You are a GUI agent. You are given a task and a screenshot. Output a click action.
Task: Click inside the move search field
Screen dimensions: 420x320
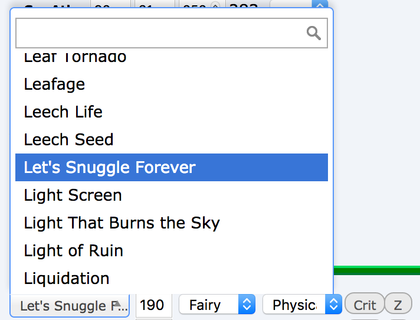tap(172, 33)
